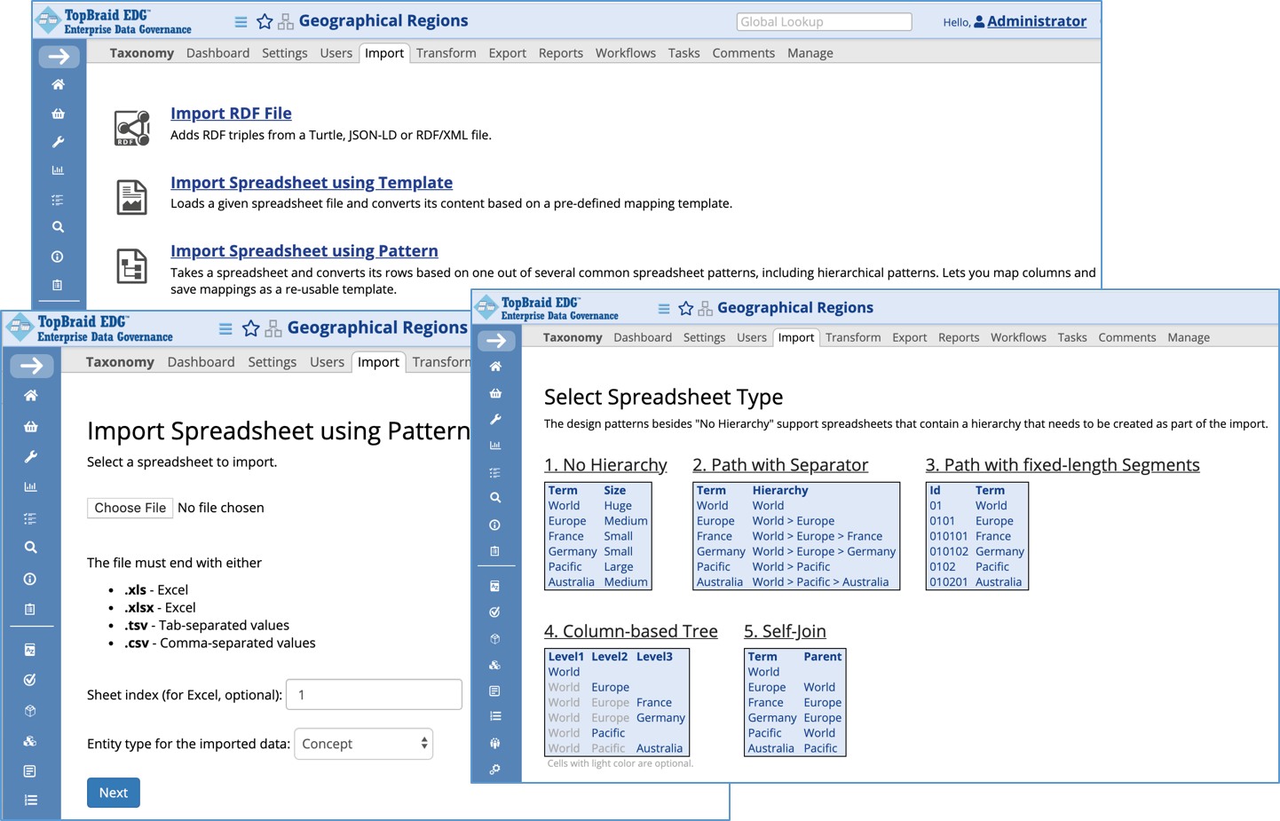The image size is (1280, 821).
Task: Open info icon in left window sidebar
Action: (x=30, y=579)
